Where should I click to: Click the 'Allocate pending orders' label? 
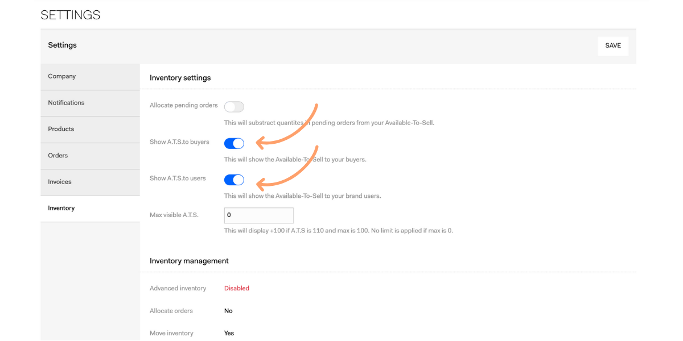pyautogui.click(x=184, y=106)
